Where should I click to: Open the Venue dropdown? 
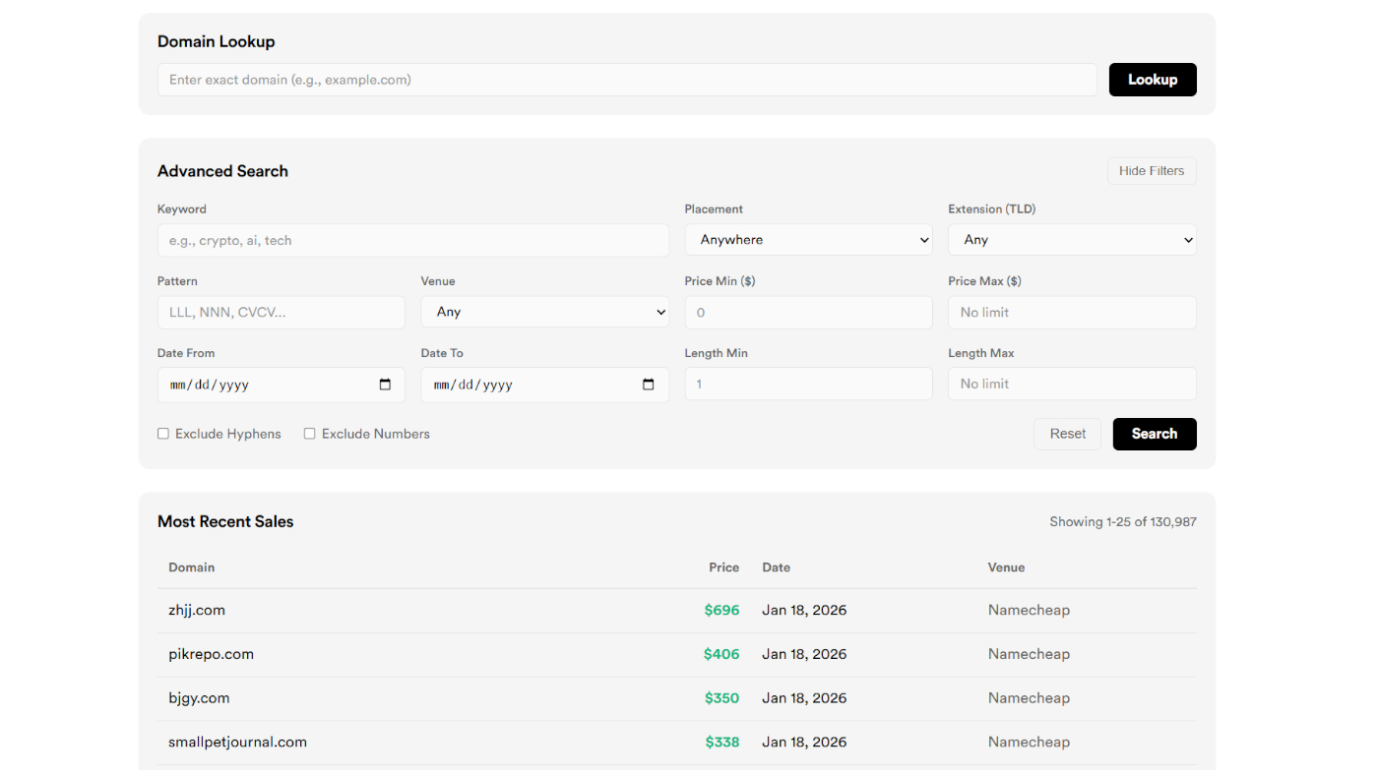coord(544,312)
